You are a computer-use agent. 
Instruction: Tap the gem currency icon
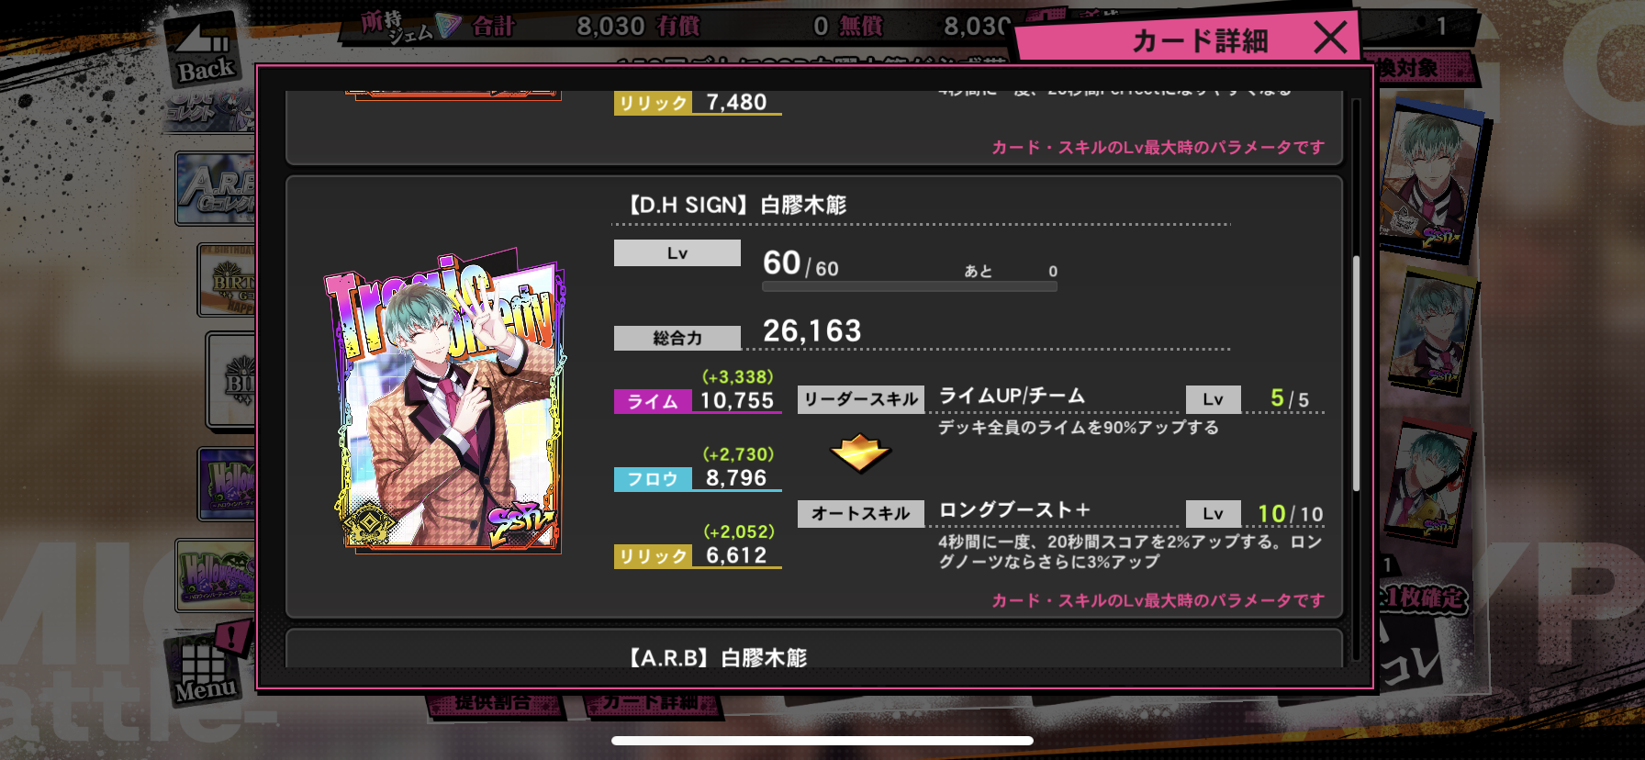449,26
